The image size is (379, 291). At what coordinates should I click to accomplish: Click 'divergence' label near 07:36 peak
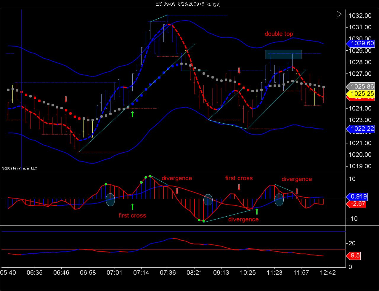click(x=177, y=178)
